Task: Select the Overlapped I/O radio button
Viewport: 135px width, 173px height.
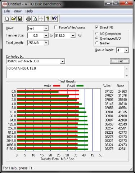Action: coord(97,38)
